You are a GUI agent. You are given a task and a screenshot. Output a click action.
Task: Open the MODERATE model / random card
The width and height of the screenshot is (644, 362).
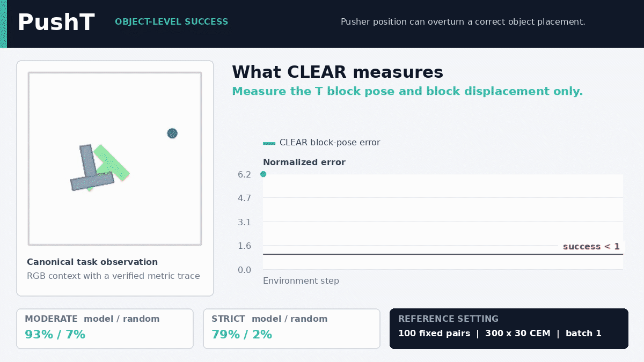[x=105, y=329]
